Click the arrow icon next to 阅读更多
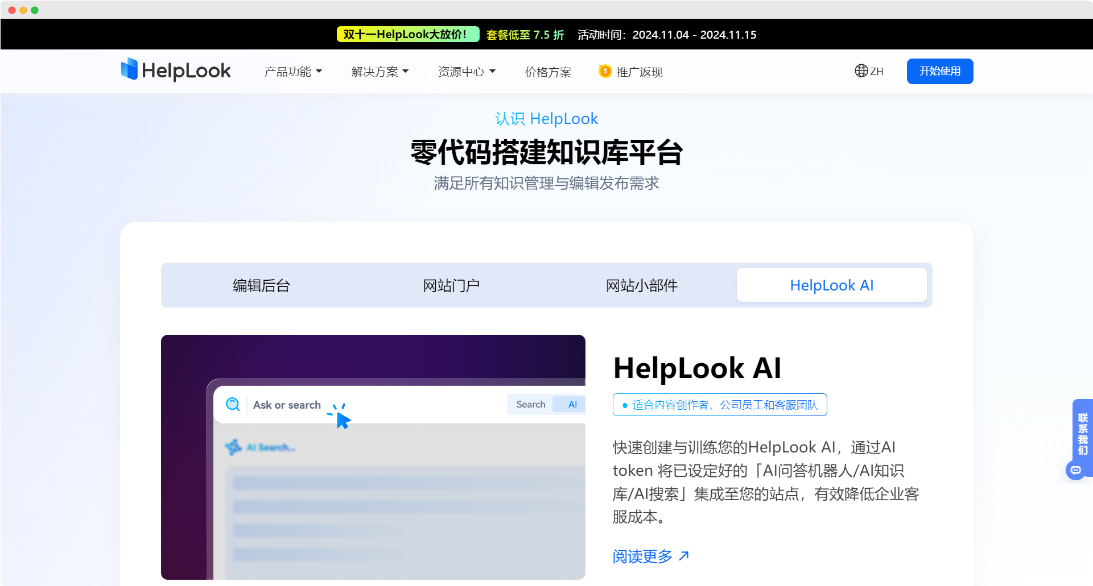Viewport: 1093px width, 586px height. point(684,556)
